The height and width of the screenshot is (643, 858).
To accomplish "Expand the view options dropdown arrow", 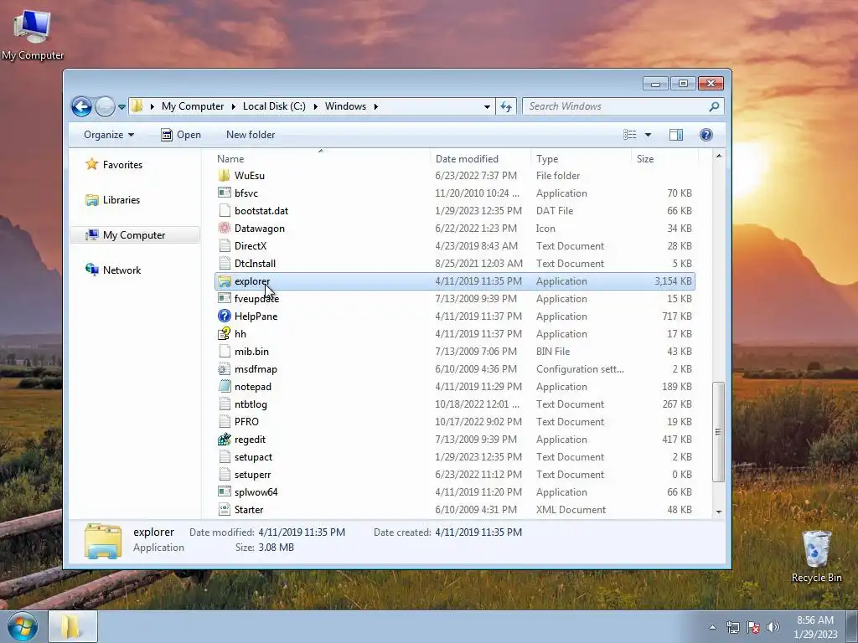I will [x=648, y=135].
